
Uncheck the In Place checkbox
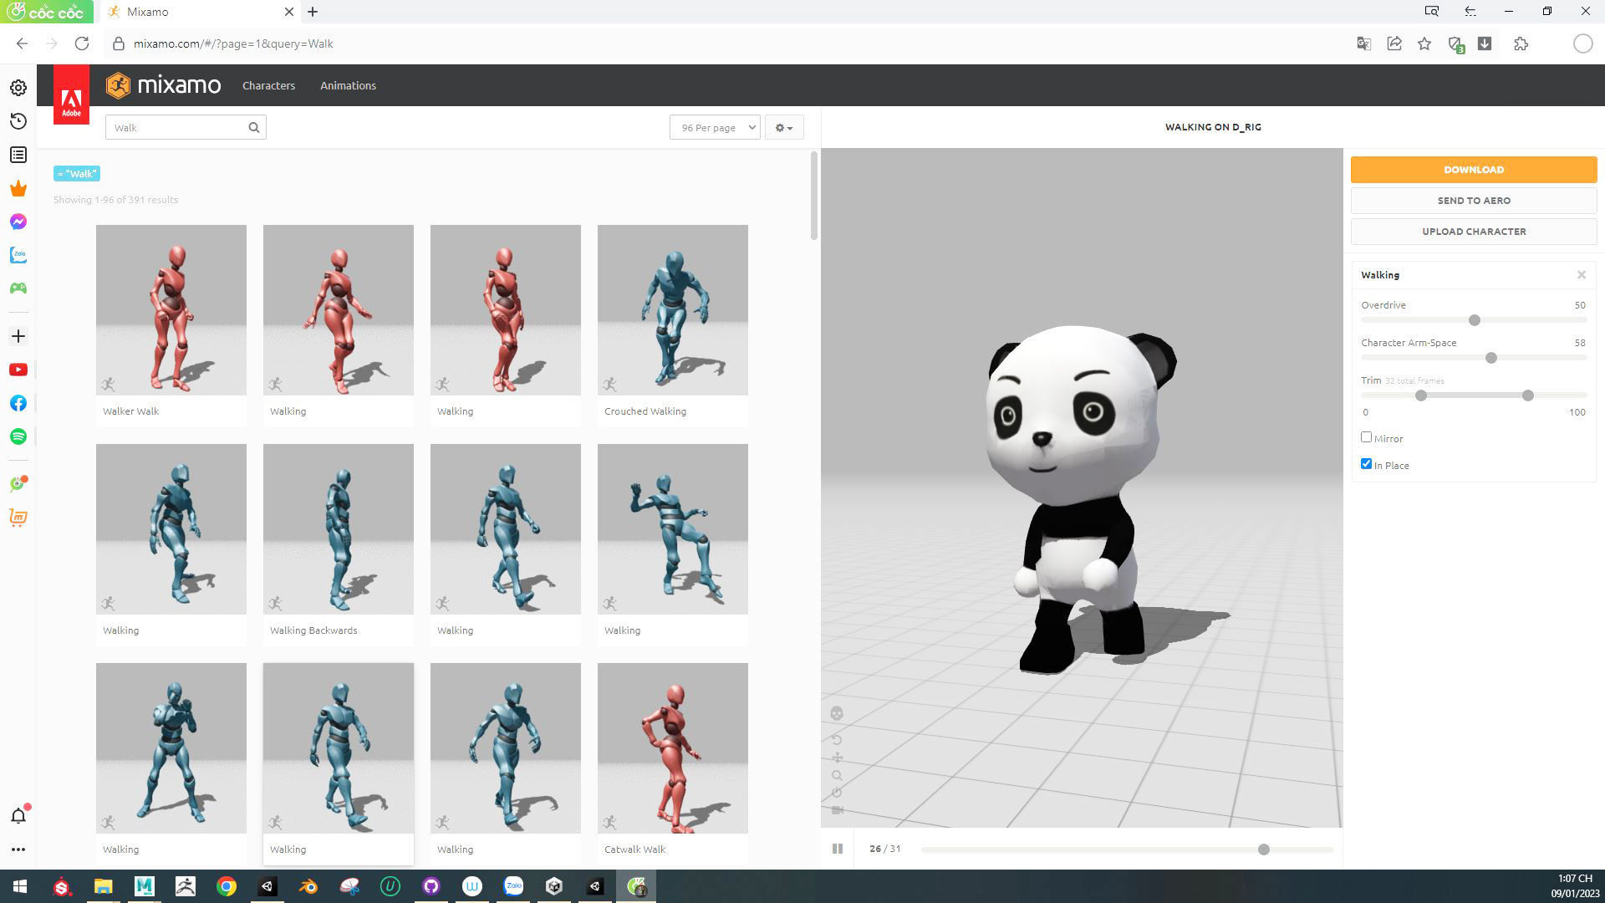[x=1366, y=464]
